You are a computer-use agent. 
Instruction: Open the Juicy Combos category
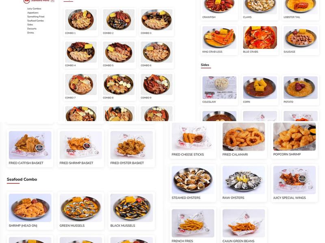pyautogui.click(x=34, y=9)
